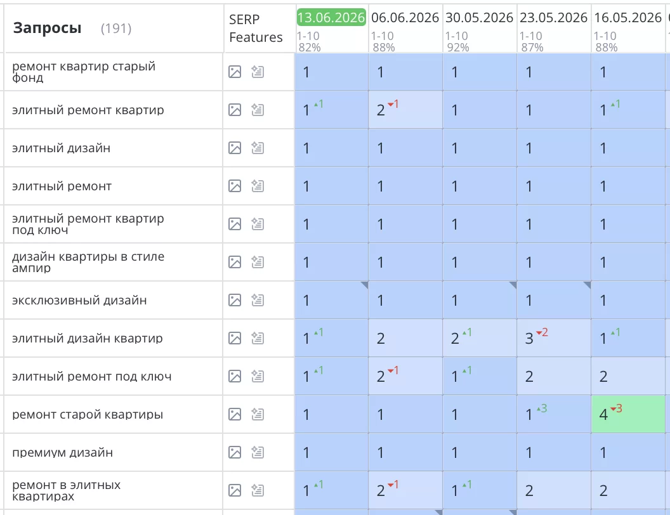Click image icon in 'премиум дизайн' row
The width and height of the screenshot is (670, 515).
coord(235,452)
